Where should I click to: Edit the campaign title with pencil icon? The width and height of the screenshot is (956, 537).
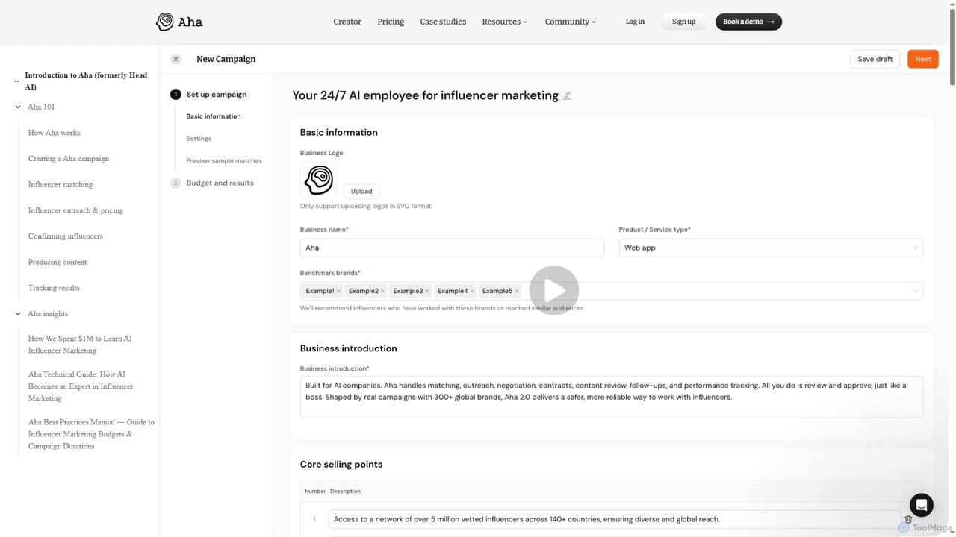pyautogui.click(x=568, y=95)
